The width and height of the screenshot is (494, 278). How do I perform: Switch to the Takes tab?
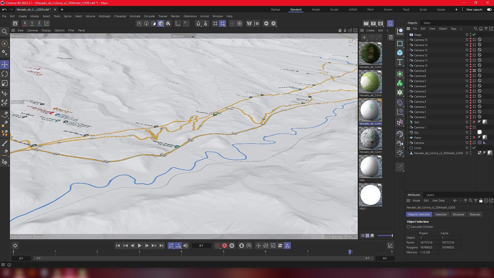pos(427,23)
